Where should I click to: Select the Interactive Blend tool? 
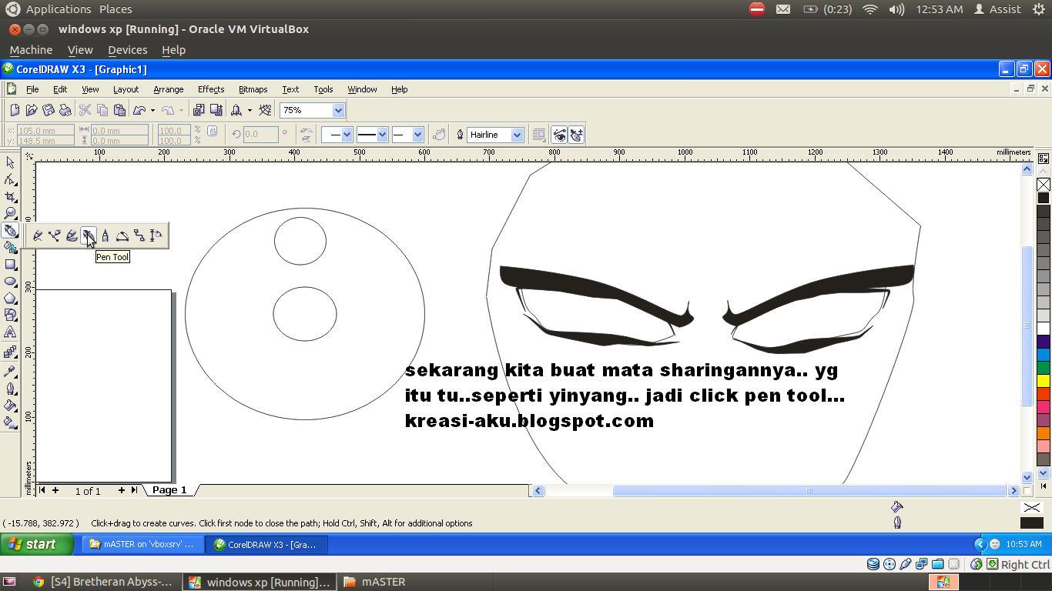pos(10,352)
